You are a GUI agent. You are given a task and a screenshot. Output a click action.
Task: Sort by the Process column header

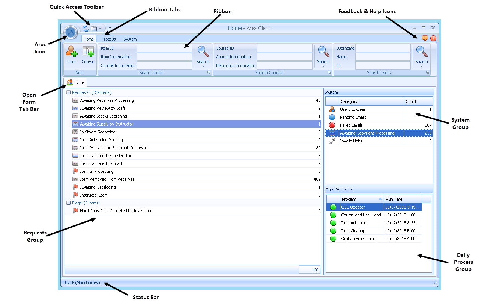[361, 199]
